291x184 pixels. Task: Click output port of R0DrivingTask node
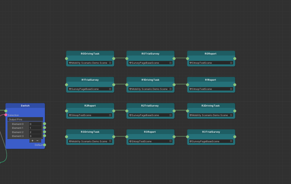(114, 58)
